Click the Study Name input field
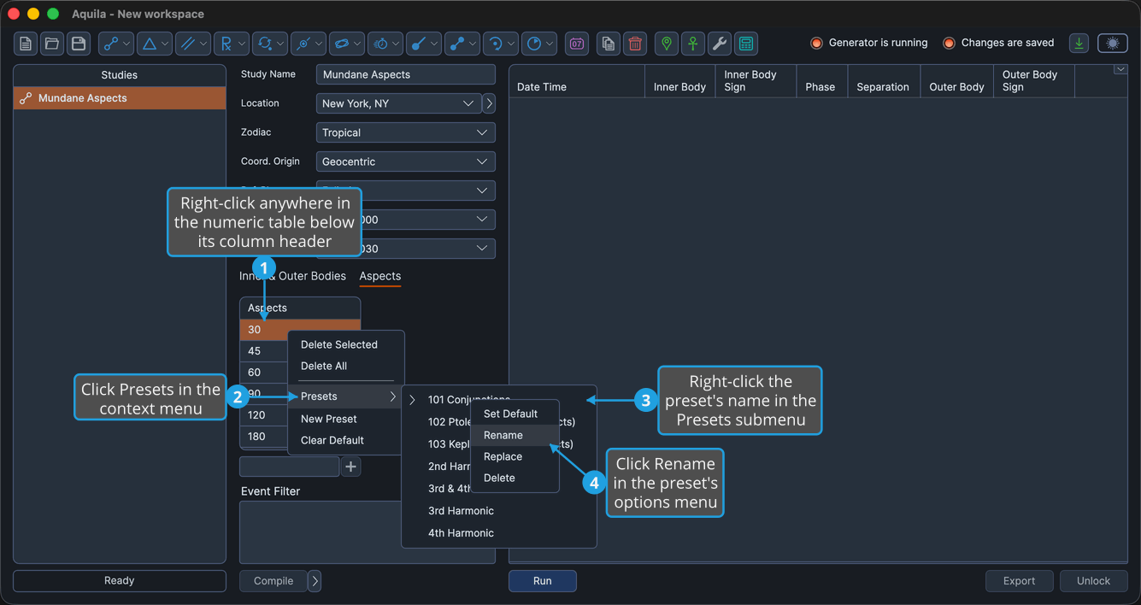This screenshot has width=1141, height=605. tap(405, 74)
